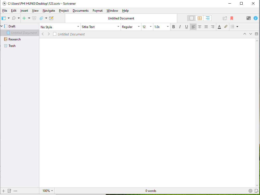The height and width of the screenshot is (195, 260).
Task: Open the File menu
Action: pyautogui.click(x=5, y=11)
